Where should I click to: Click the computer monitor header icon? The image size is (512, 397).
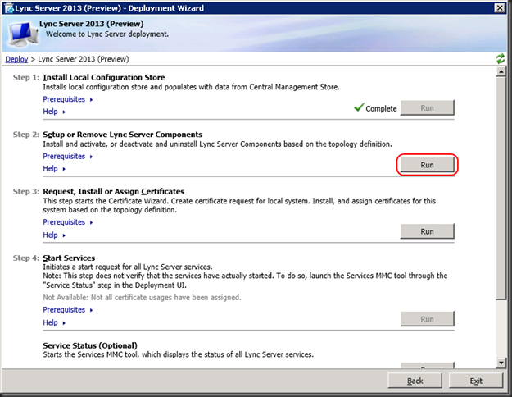[x=24, y=34]
